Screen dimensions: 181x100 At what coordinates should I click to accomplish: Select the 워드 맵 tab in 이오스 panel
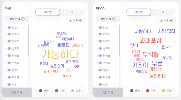(x=139, y=12)
